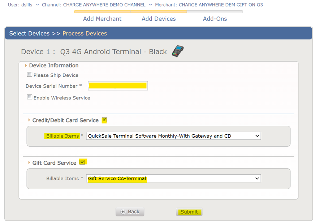Image resolution: width=315 pixels, height=223 pixels.
Task: Collapse the Device Information section triangle
Action: coord(26,66)
